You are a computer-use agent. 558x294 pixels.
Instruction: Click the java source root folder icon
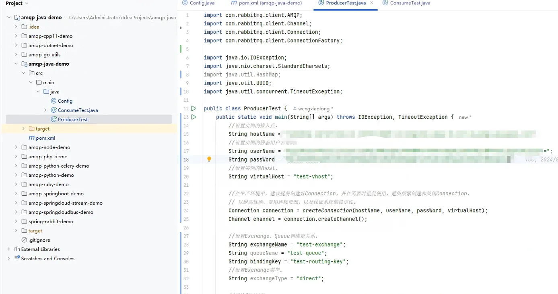click(x=46, y=92)
